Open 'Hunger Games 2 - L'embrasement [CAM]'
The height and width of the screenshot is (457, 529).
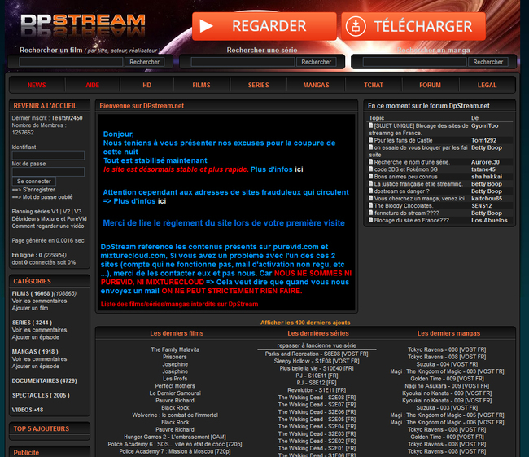point(175,437)
